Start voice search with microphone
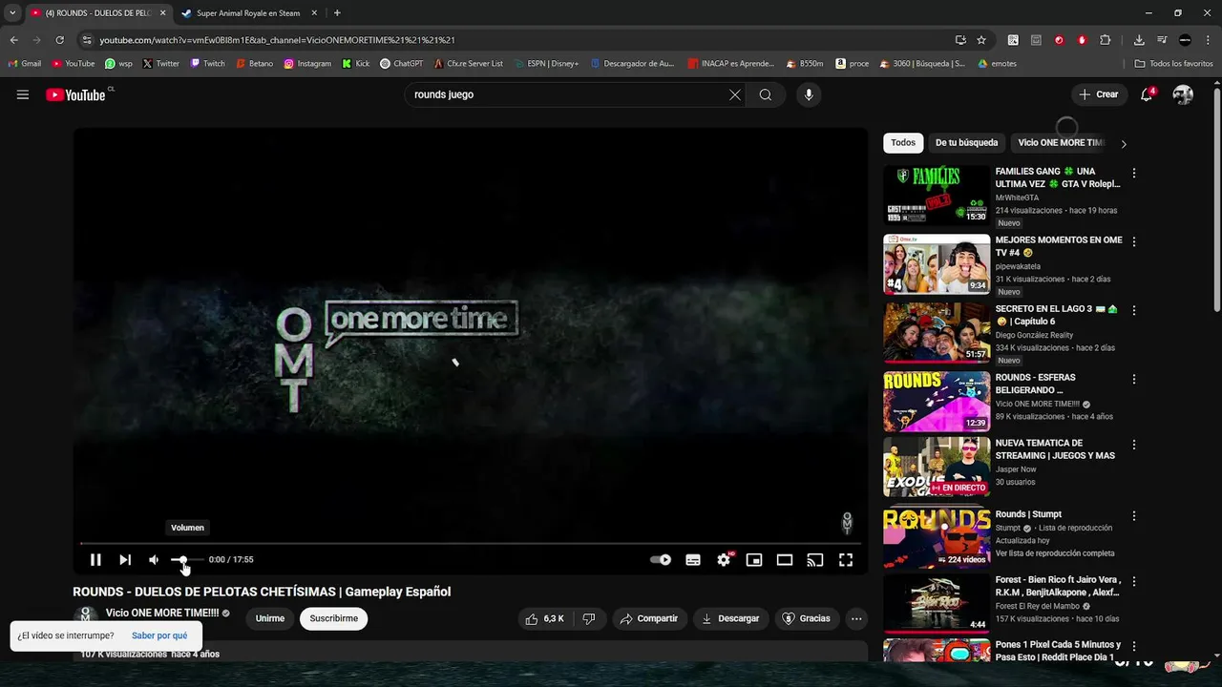The image size is (1222, 687). [x=809, y=94]
